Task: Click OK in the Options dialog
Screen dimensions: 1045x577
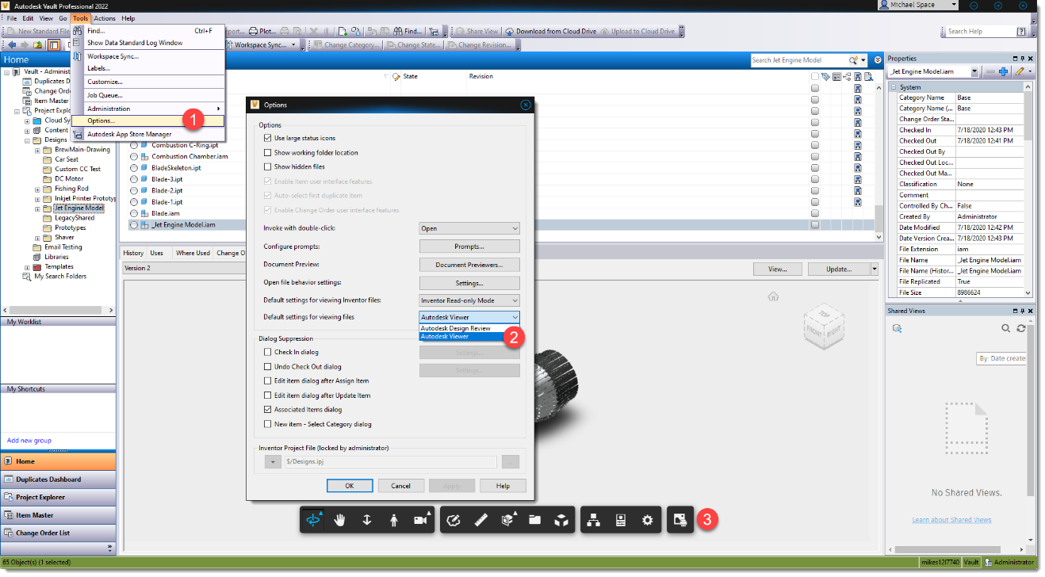Action: coord(349,486)
